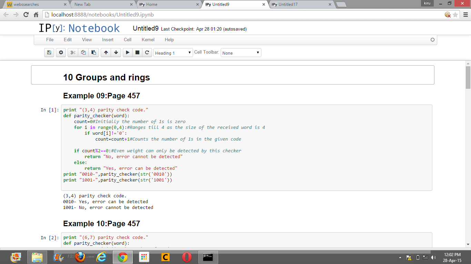471x264 pixels.
Task: Open the Kernel menu
Action: pyautogui.click(x=148, y=40)
